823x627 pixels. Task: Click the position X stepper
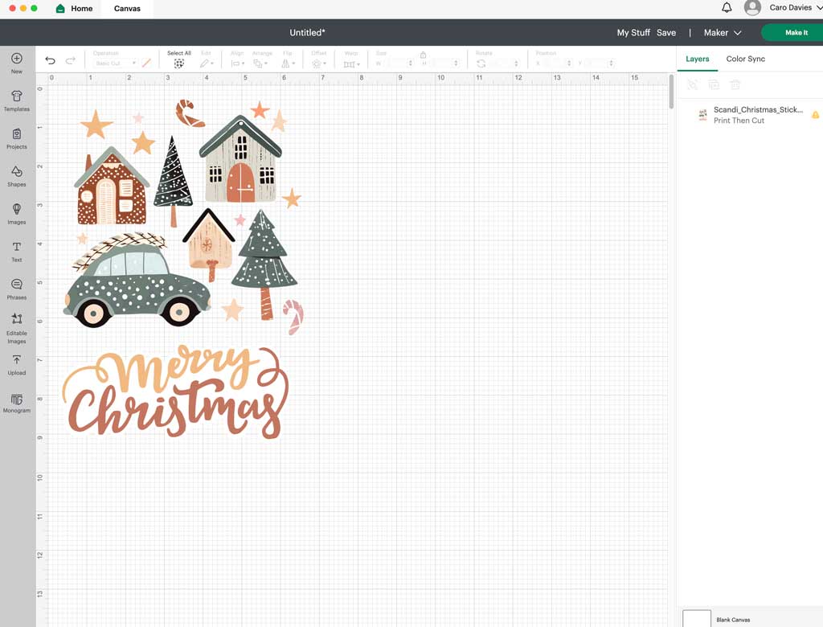(569, 64)
